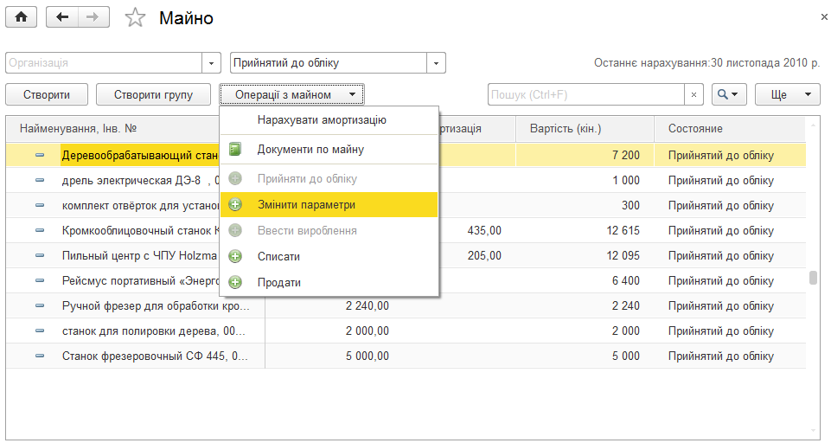Choose Документи по майну in the menu
Image resolution: width=831 pixels, height=443 pixels.
[329, 149]
